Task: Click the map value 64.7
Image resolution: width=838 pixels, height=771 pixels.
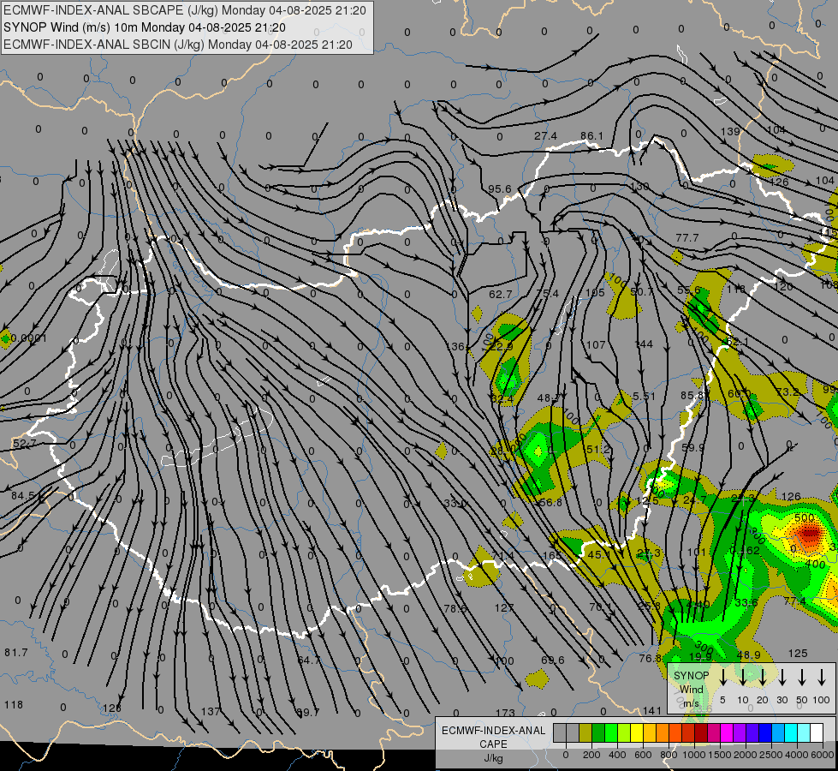Action: 308,660
